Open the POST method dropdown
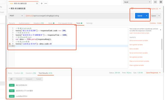 click(x=16, y=16)
